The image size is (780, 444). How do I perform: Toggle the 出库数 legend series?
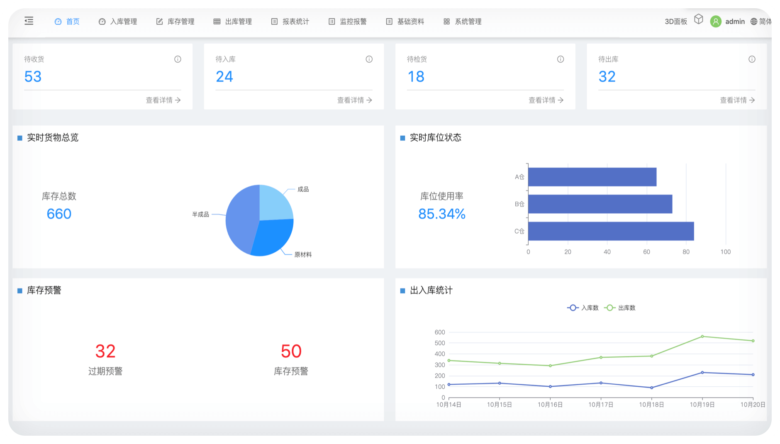point(620,308)
